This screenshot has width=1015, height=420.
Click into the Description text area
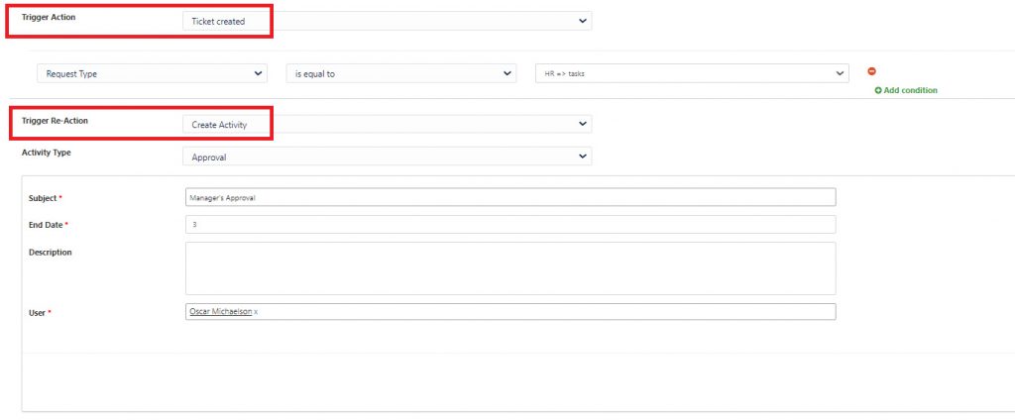pos(510,268)
